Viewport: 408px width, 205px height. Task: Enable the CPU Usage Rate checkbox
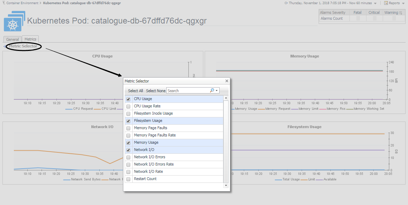click(128, 106)
